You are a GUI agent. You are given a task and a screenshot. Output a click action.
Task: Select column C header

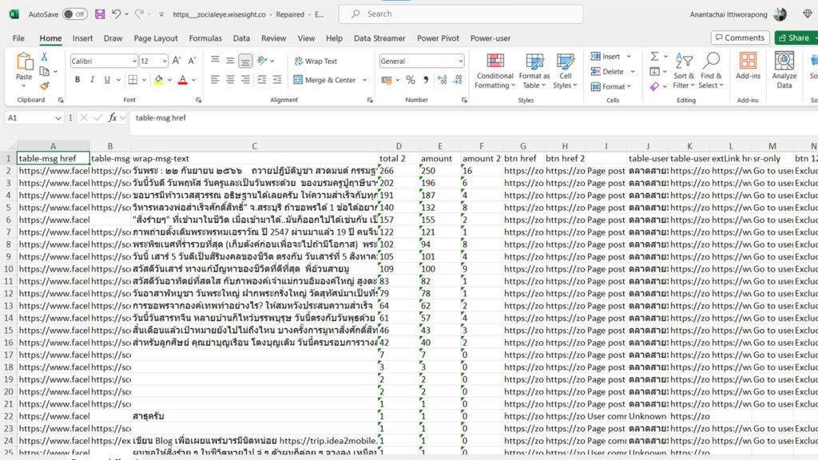[254, 146]
